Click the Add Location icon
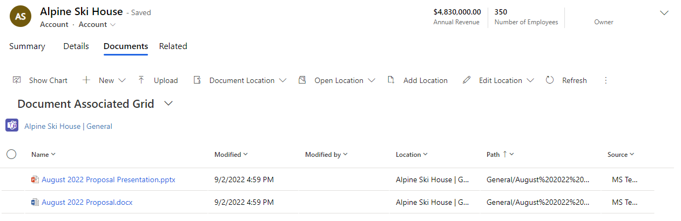Viewport: 681px width, 221px height. click(x=391, y=80)
